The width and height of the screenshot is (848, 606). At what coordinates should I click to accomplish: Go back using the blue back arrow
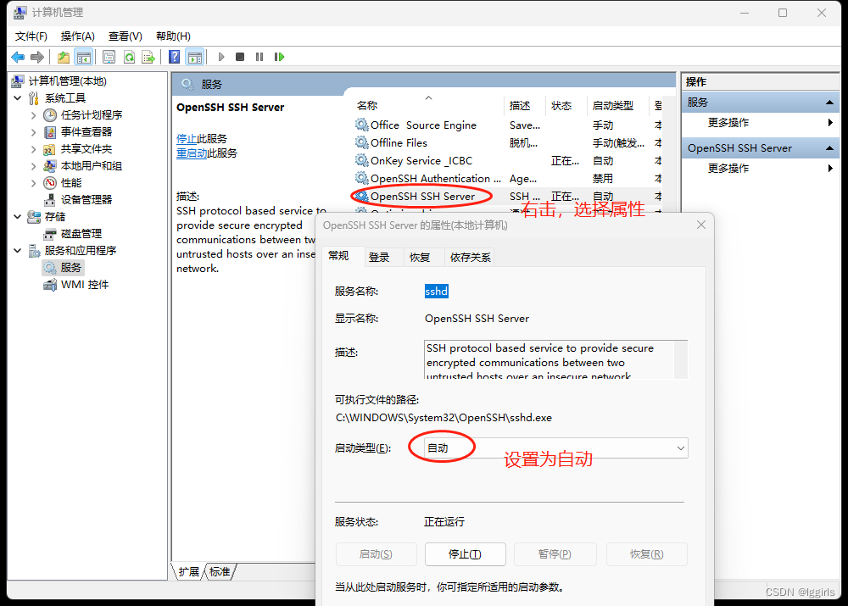(18, 57)
